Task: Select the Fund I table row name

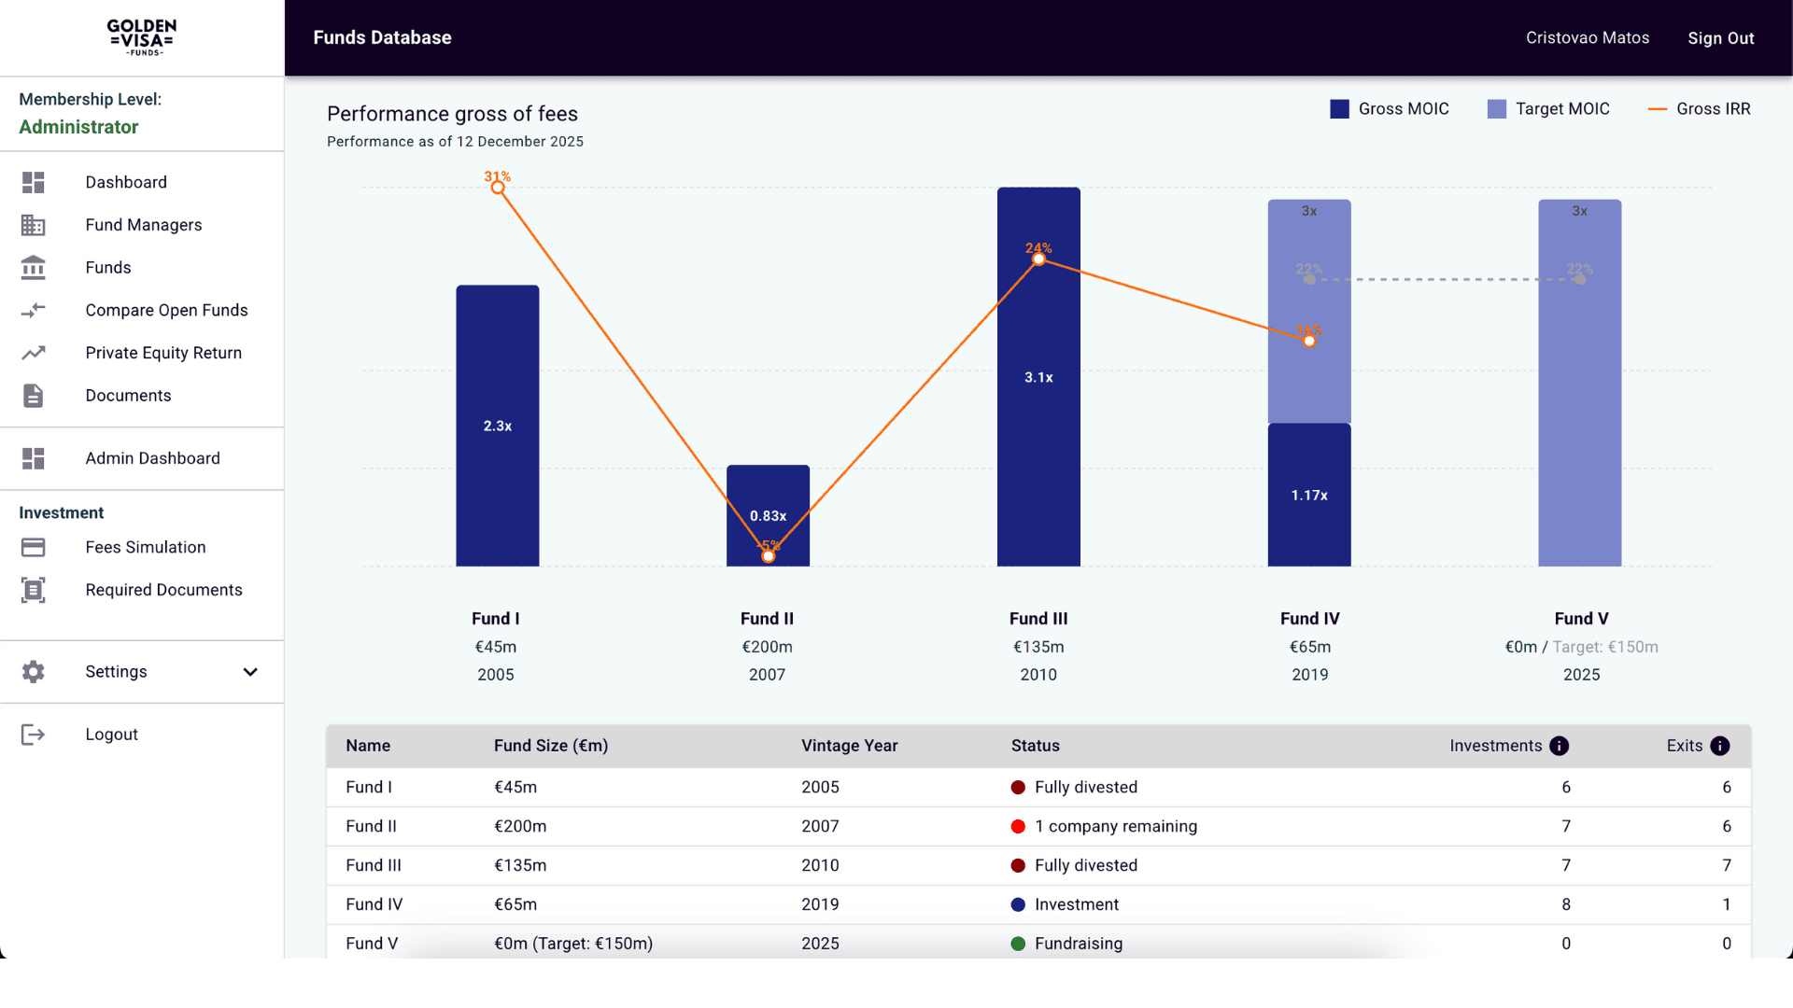Action: 369,787
